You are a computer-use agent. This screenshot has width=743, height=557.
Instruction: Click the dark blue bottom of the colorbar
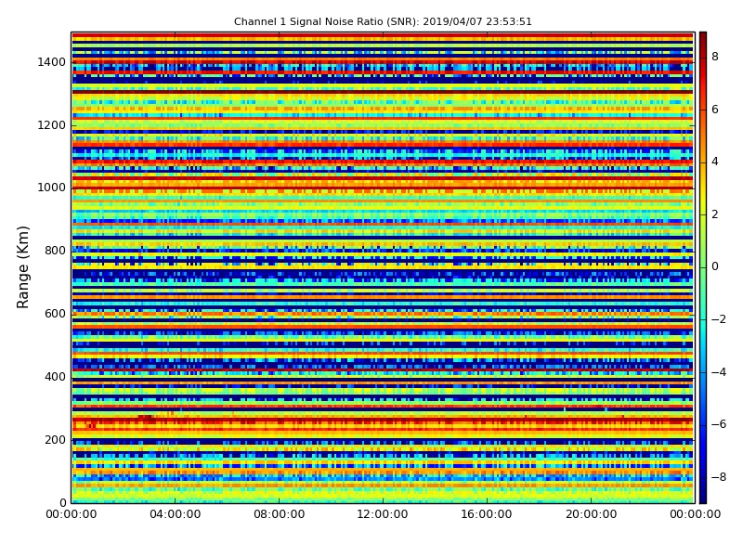click(703, 498)
